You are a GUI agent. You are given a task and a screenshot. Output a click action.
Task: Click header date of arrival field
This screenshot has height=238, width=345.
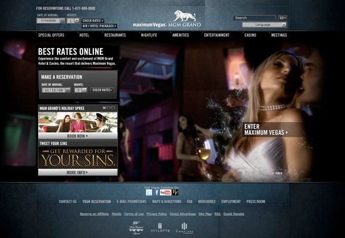[x=48, y=21]
